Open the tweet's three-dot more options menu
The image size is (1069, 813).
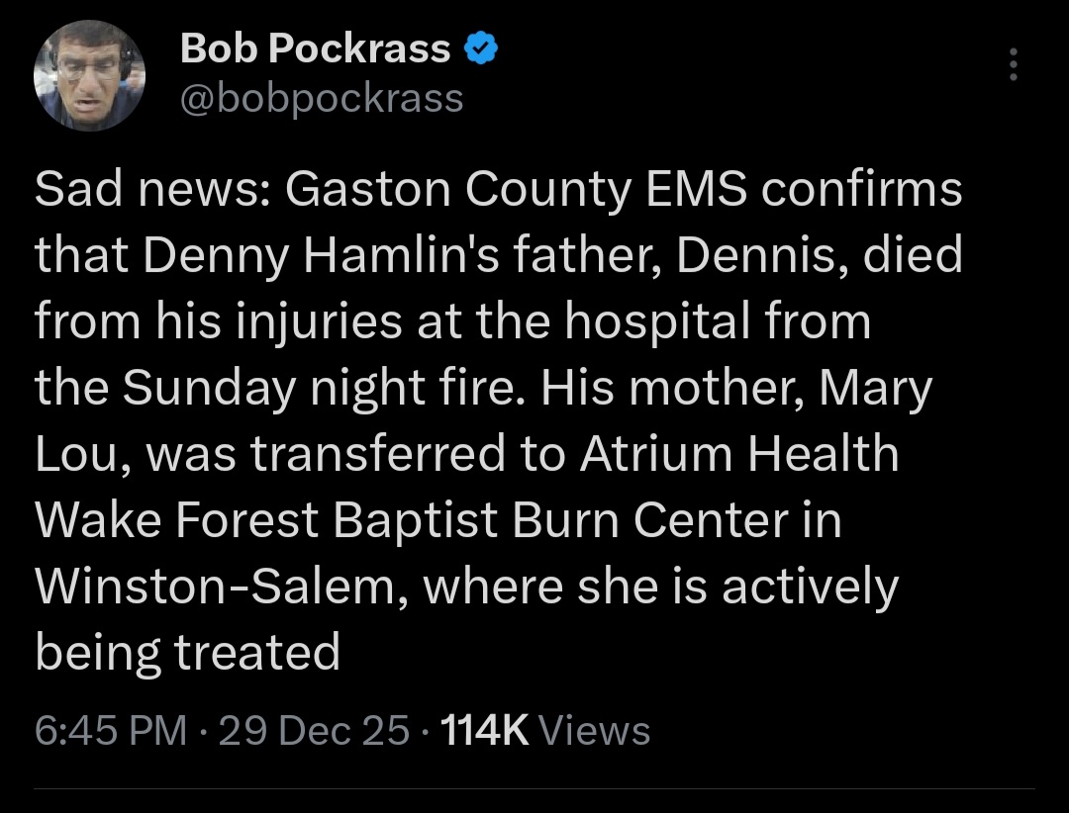(1012, 65)
